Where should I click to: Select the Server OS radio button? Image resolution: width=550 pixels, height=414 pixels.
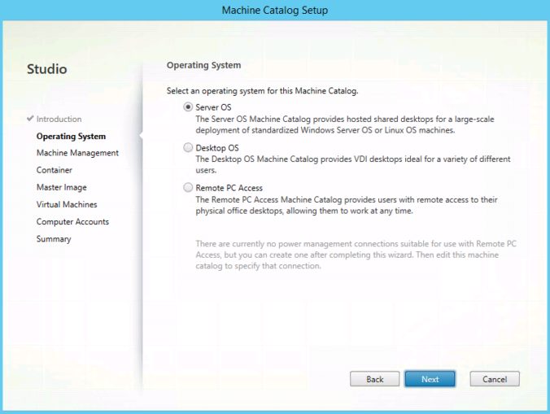coord(188,107)
